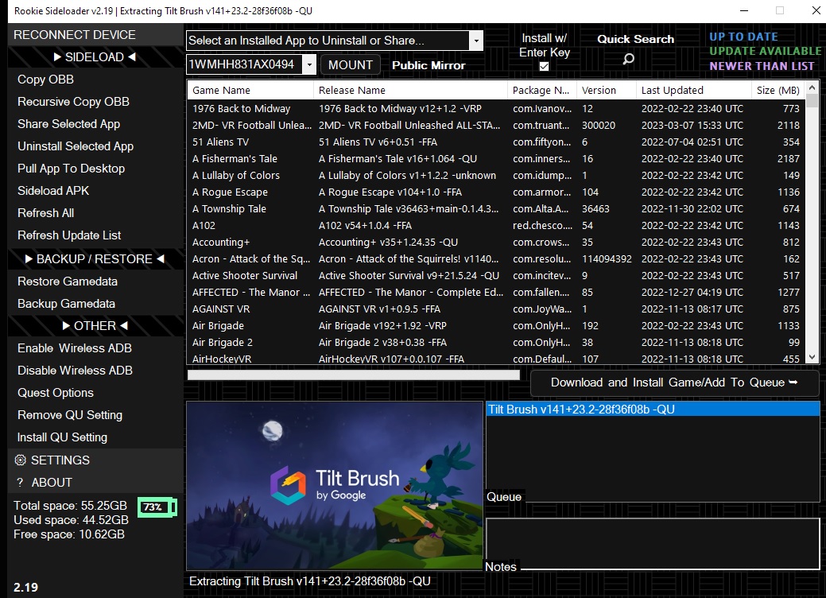The width and height of the screenshot is (826, 598).
Task: Select AGAINST VR row
Action: tap(496, 309)
